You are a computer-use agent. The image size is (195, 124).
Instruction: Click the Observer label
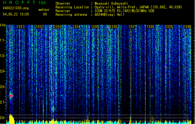[x=63, y=3]
